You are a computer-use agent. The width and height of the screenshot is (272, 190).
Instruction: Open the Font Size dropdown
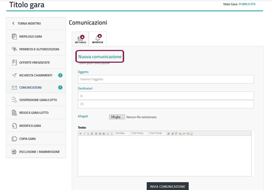(x=122, y=133)
